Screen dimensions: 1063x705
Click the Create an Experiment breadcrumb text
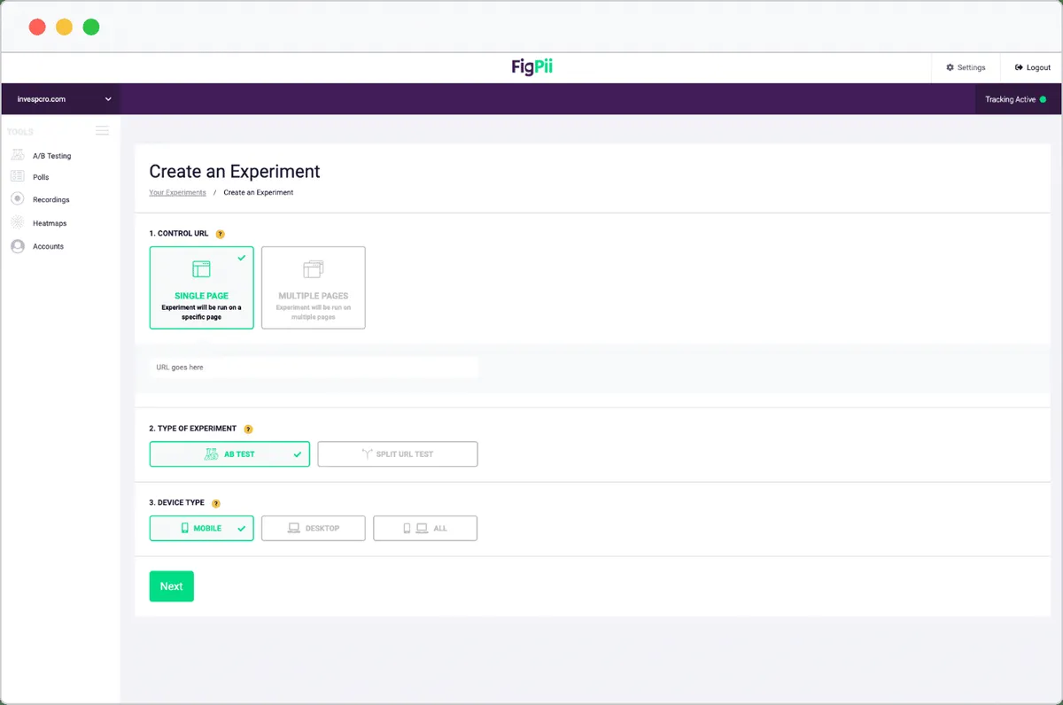pyautogui.click(x=259, y=192)
